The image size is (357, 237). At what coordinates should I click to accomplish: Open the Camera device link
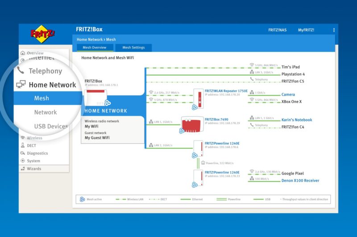click(x=288, y=95)
